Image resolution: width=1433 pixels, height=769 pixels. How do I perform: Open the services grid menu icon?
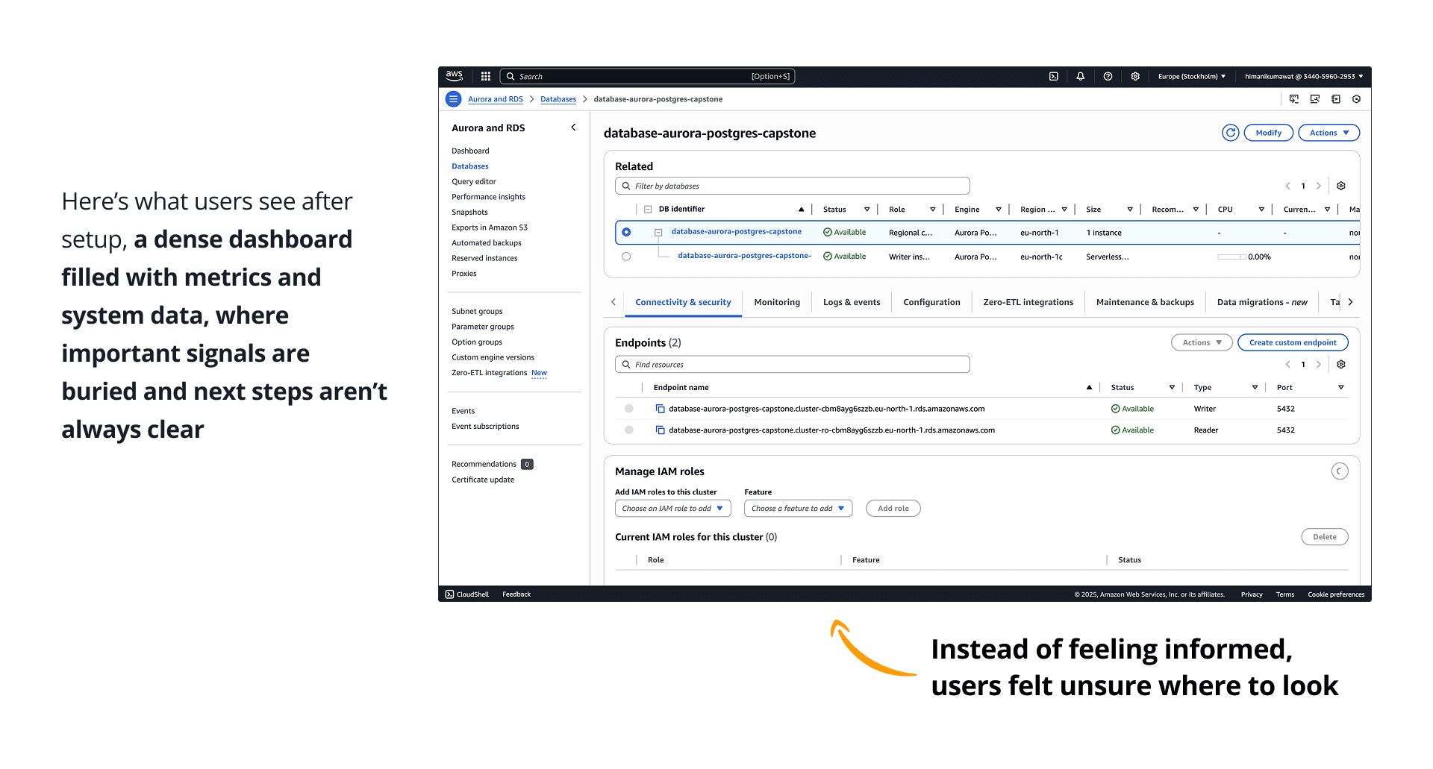[486, 76]
